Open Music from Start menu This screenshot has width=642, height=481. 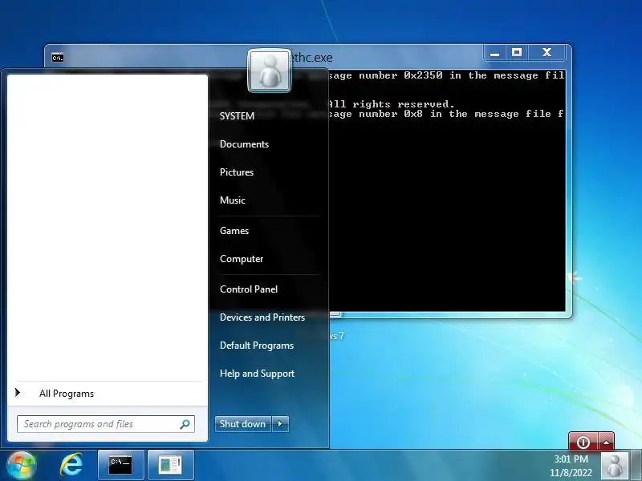(x=233, y=200)
